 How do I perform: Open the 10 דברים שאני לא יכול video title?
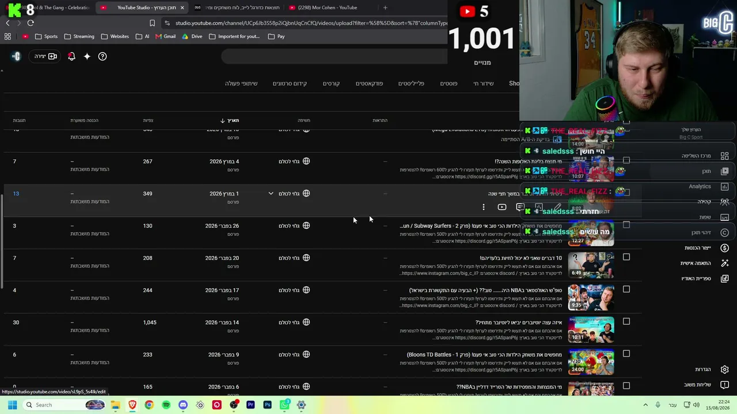pyautogui.click(x=521, y=258)
